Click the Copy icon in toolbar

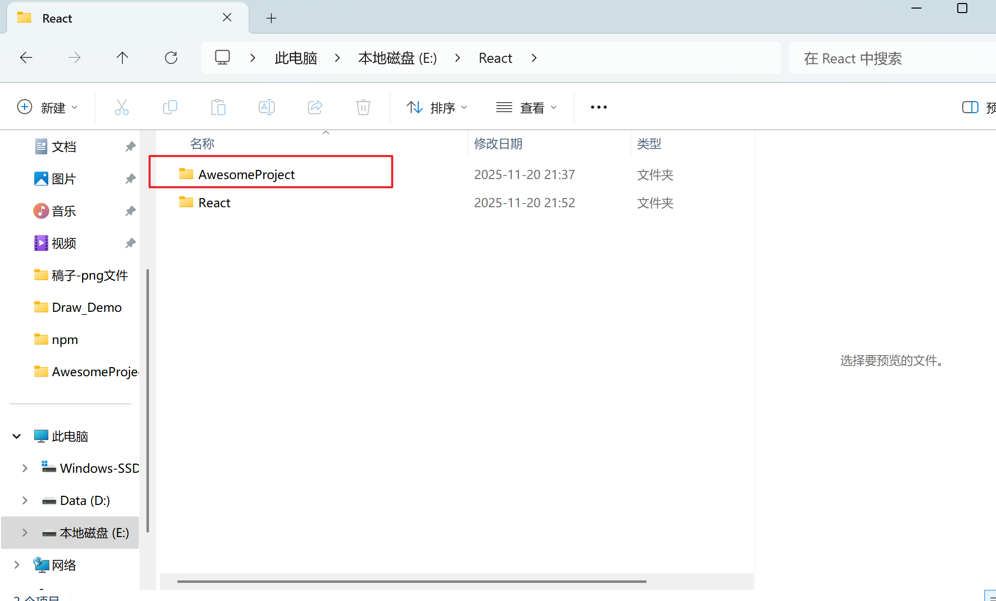click(170, 107)
